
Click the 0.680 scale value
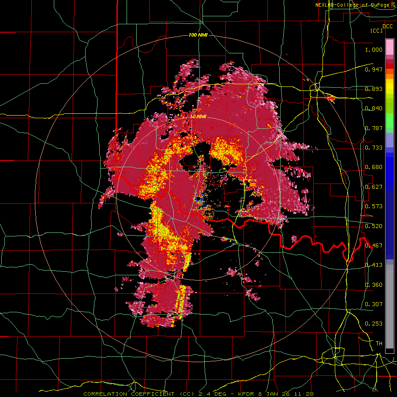(374, 167)
